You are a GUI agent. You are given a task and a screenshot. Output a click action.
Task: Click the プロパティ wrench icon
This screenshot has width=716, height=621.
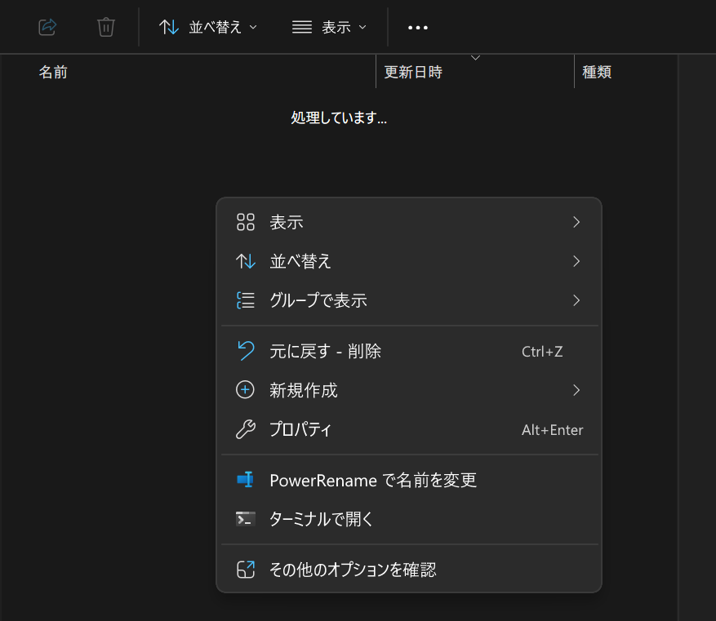point(245,430)
